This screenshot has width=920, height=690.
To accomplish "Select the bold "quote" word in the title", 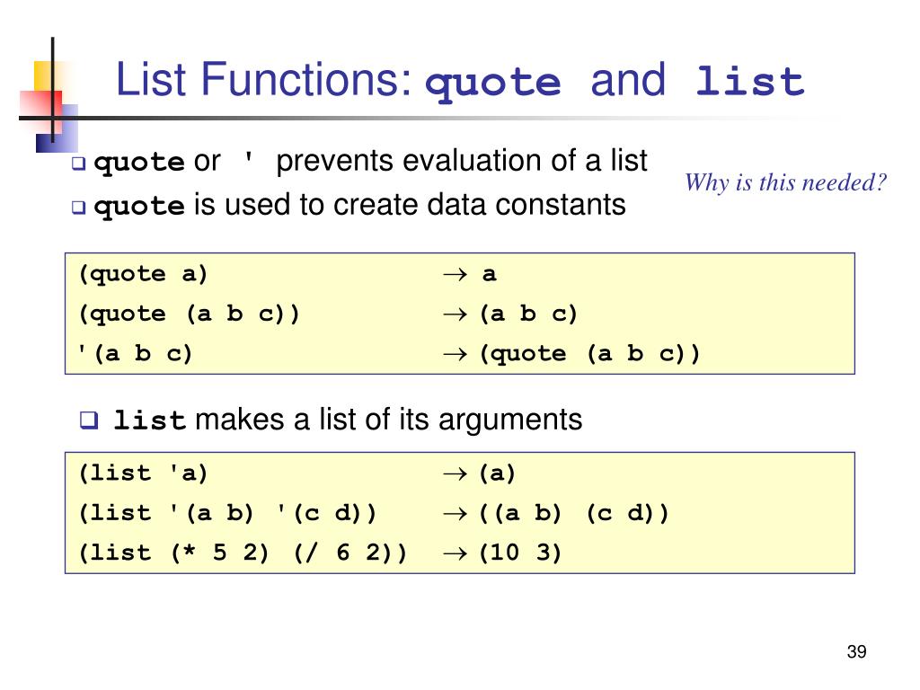I will click(493, 83).
